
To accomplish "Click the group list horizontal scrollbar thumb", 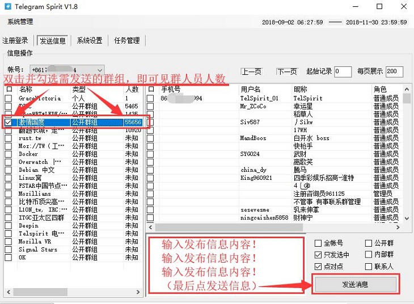I will point(40,292).
